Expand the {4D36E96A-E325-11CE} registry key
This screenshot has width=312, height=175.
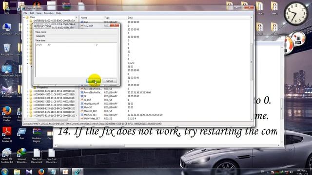click(28, 94)
